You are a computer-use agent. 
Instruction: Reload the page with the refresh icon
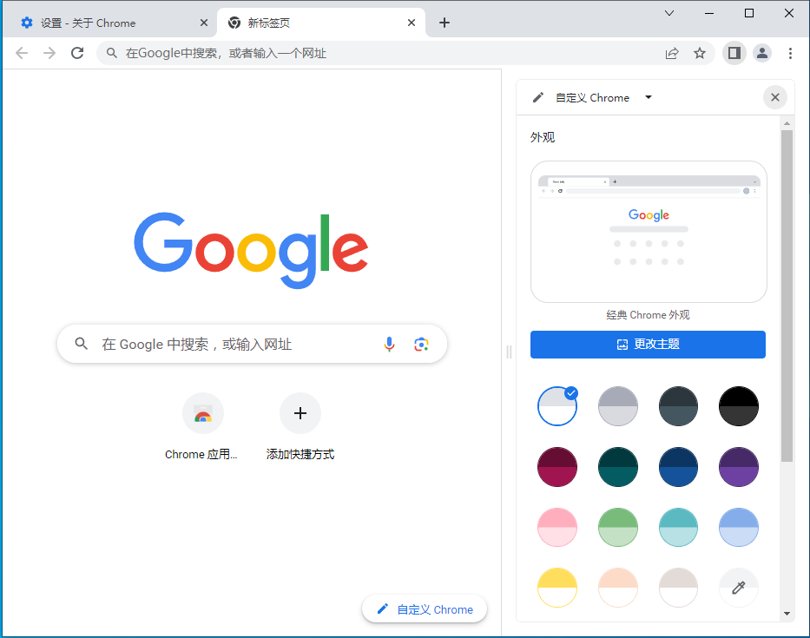pyautogui.click(x=77, y=52)
